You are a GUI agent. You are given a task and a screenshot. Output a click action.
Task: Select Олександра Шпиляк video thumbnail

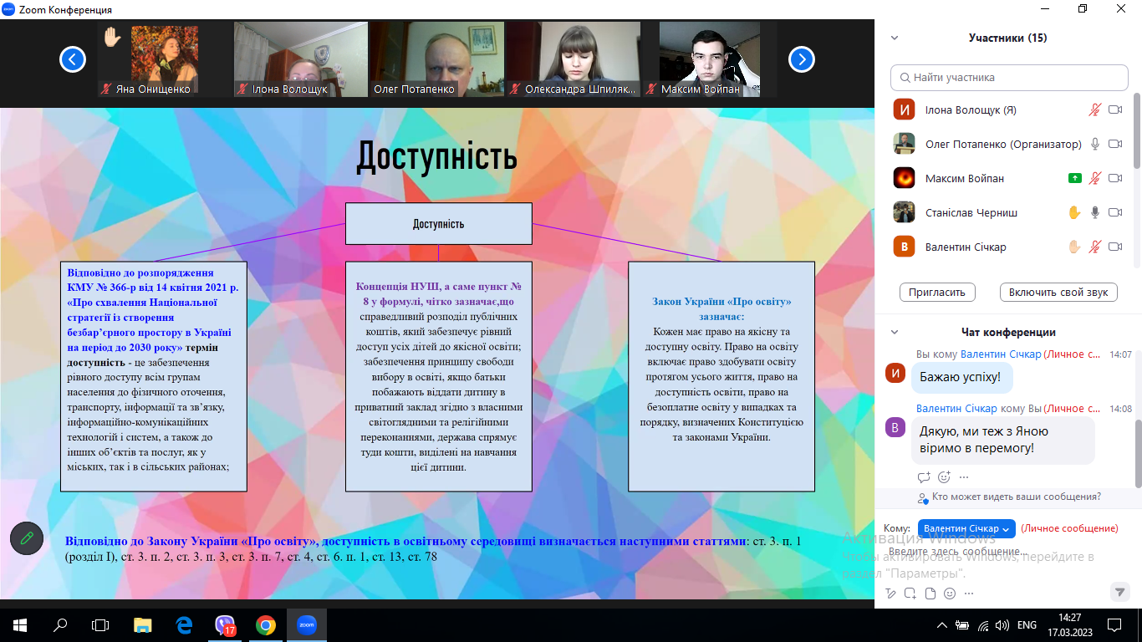point(574,60)
